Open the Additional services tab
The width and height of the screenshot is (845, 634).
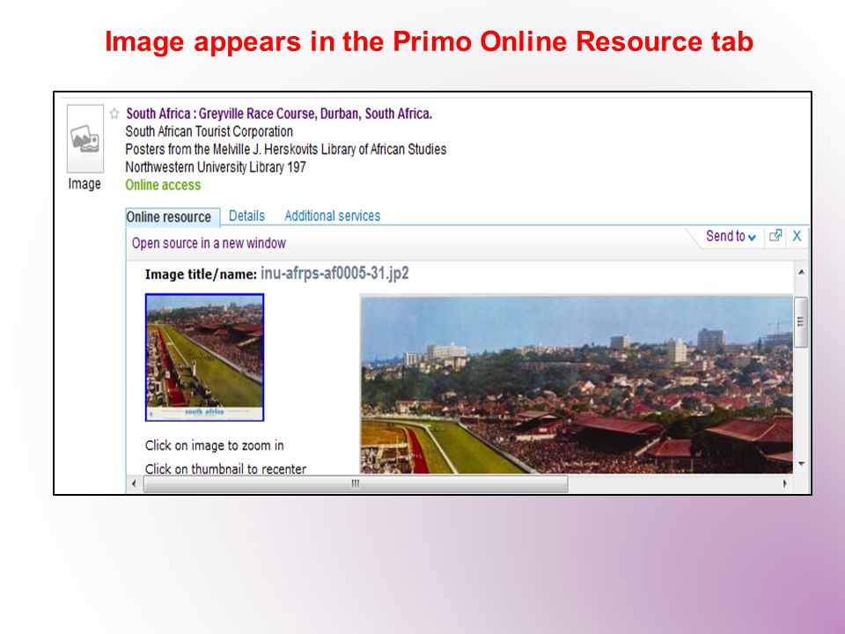(x=333, y=216)
